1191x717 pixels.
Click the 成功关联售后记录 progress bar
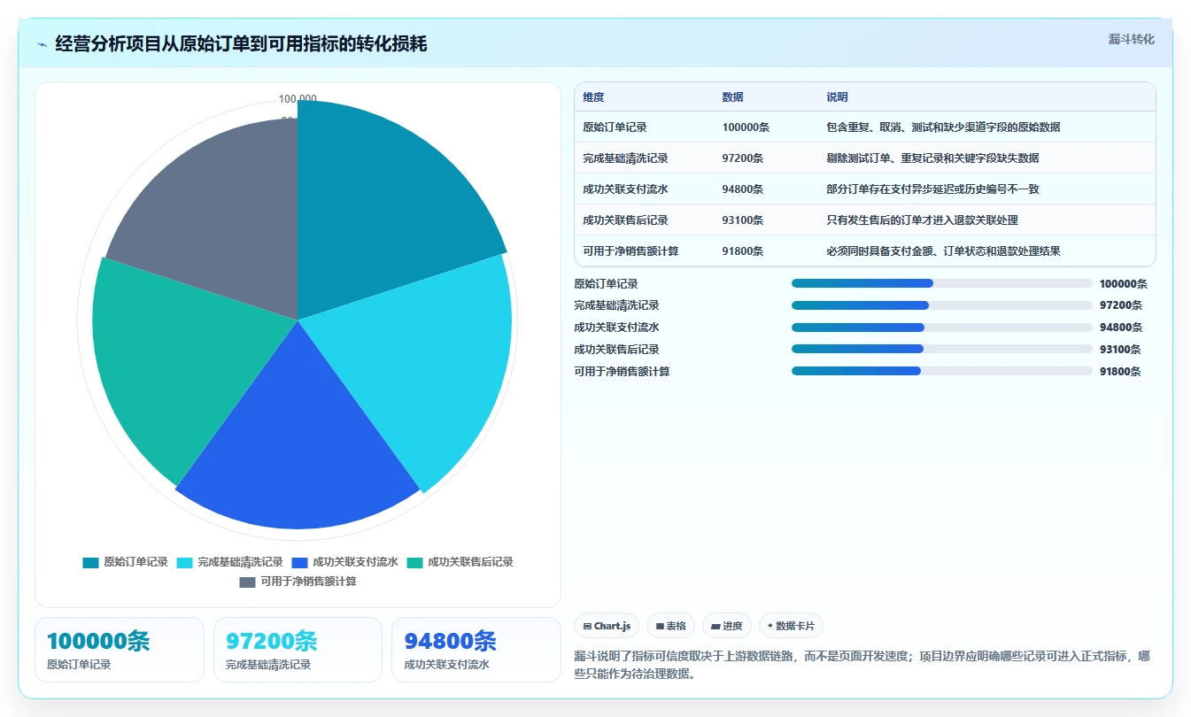pos(941,349)
